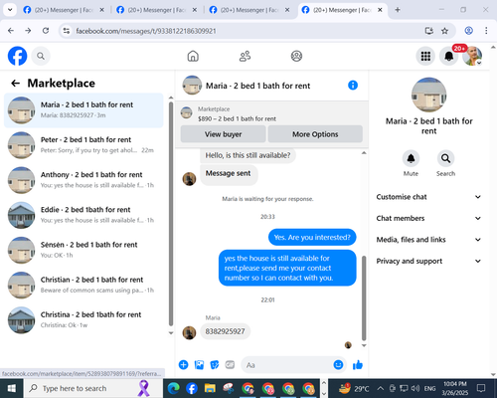Open more actions with blue plus icon
Image resolution: width=497 pixels, height=398 pixels.
183,365
